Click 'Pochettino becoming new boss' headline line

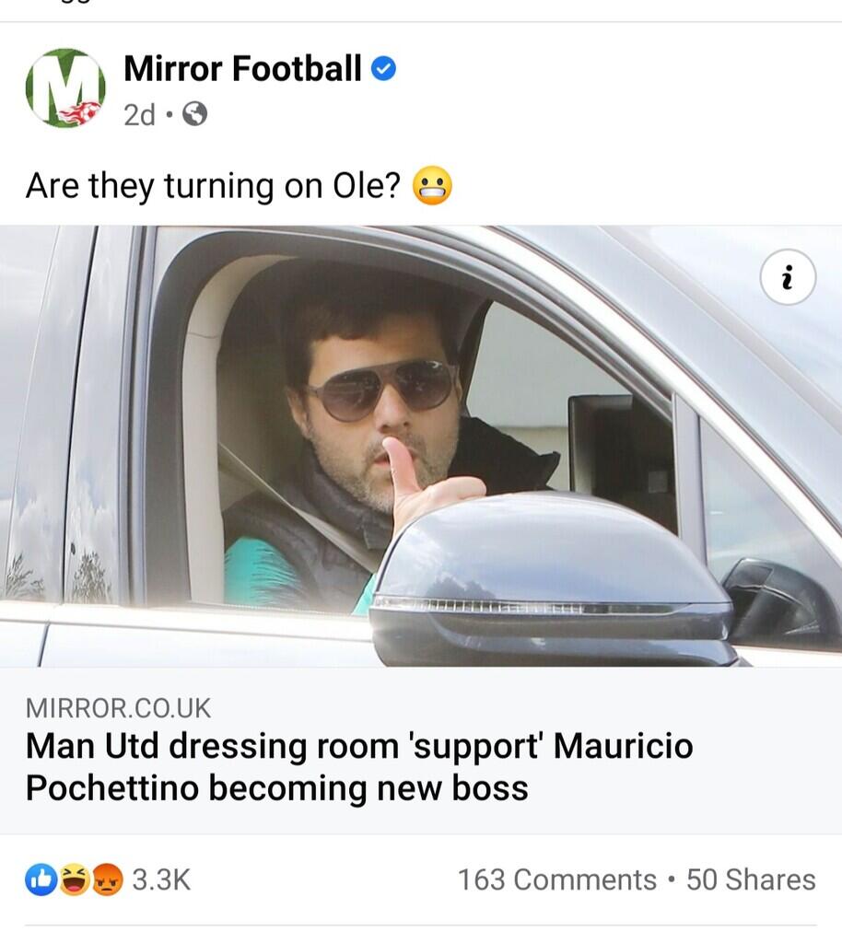click(x=276, y=788)
